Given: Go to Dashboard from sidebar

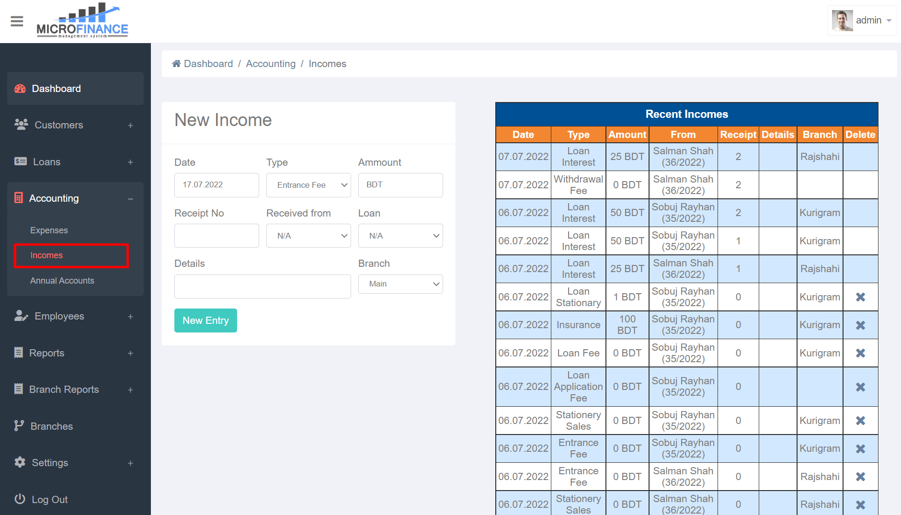Looking at the screenshot, I should point(75,89).
